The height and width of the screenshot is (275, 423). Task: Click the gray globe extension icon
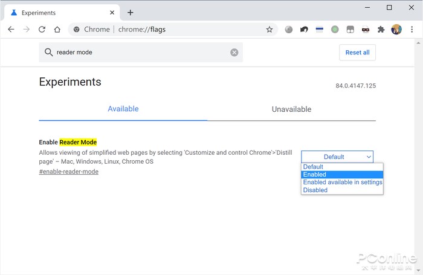pyautogui.click(x=289, y=30)
